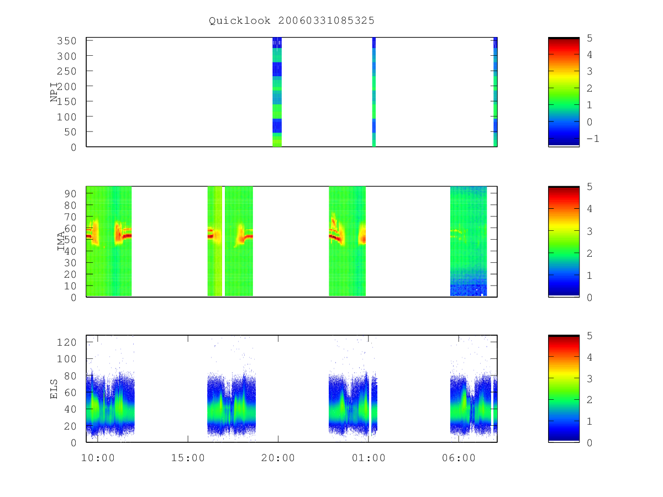Click the 20:00 time axis tick label
The height and width of the screenshot is (497, 663).
coord(278,458)
